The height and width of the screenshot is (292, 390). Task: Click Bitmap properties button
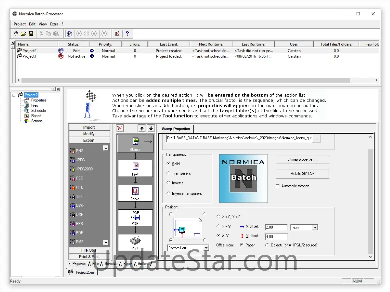click(302, 159)
